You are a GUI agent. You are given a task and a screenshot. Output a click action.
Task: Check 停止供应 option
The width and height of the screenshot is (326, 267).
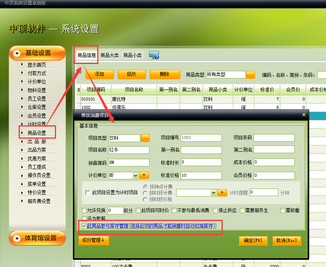coord(215,211)
